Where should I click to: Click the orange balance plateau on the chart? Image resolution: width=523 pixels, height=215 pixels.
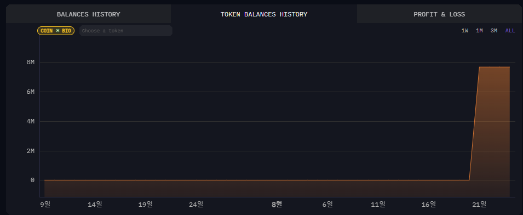pyautogui.click(x=495, y=67)
